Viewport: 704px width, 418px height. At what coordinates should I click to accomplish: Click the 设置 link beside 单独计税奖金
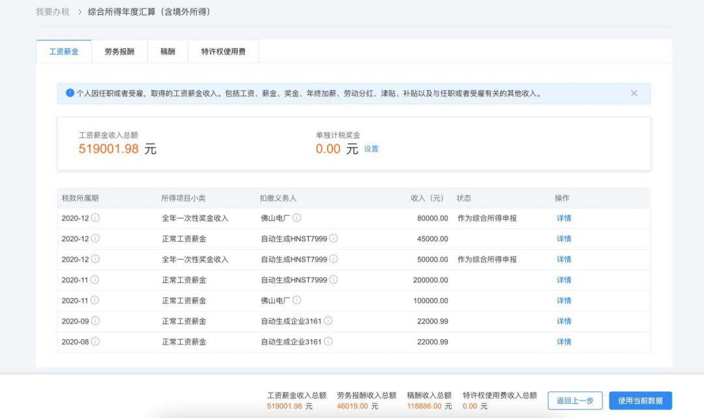(371, 149)
